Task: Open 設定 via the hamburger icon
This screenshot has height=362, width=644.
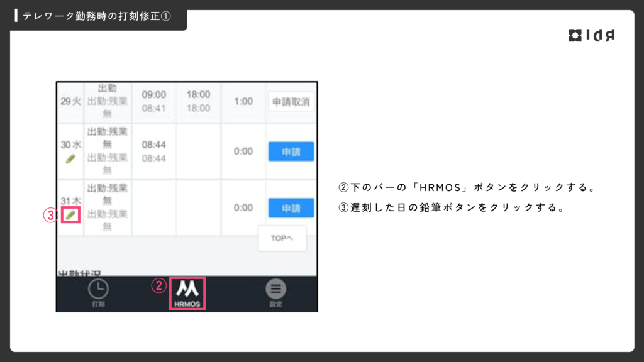Action: [275, 291]
